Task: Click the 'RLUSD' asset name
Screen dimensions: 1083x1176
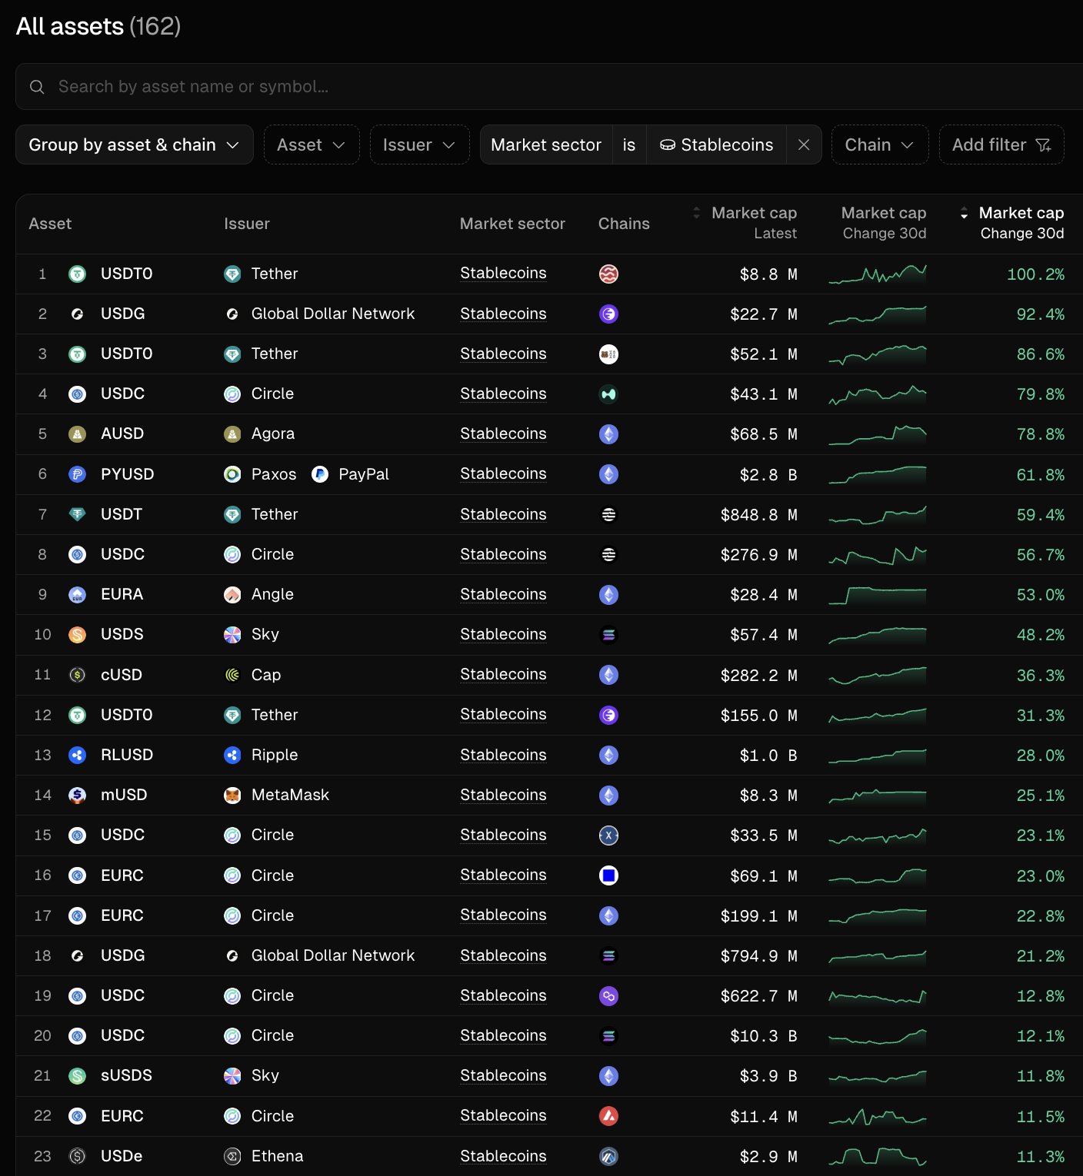Action: [x=127, y=755]
